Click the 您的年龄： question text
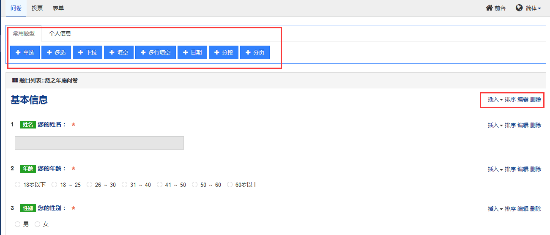 (x=52, y=168)
